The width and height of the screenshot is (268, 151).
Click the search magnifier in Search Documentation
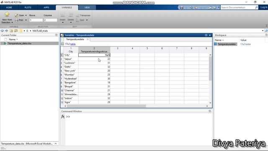(256, 8)
